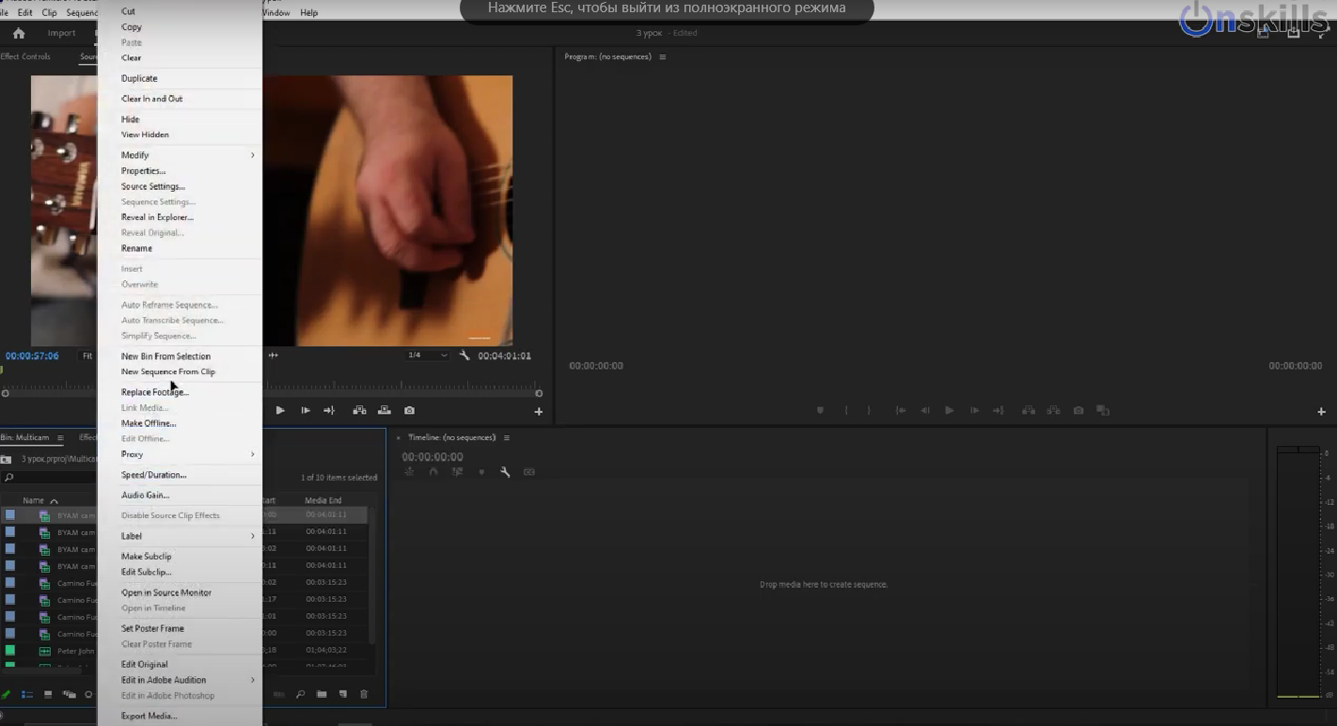Open Source monitor settings wrench
The height and width of the screenshot is (726, 1337).
click(x=464, y=355)
